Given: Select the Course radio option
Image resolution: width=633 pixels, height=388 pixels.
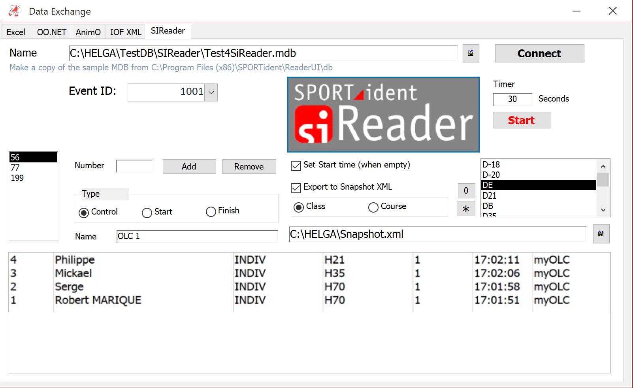Looking at the screenshot, I should pos(373,207).
